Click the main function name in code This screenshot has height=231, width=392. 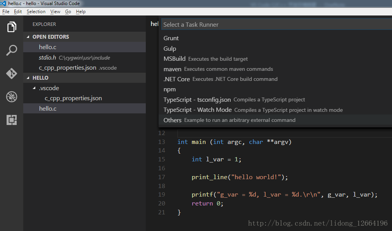199,142
